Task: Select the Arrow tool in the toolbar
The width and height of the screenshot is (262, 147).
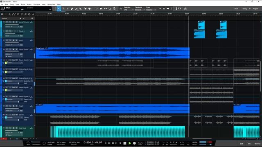Action: pos(59,9)
